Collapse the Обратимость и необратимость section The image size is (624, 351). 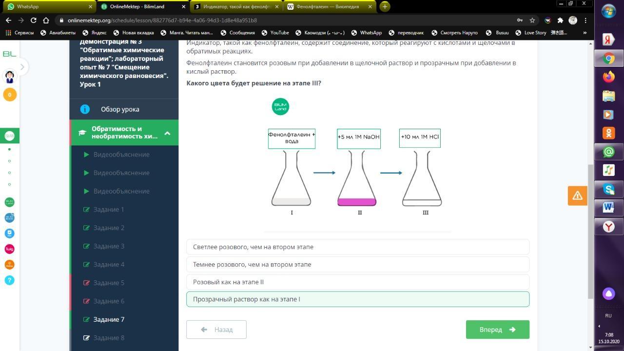click(x=167, y=133)
